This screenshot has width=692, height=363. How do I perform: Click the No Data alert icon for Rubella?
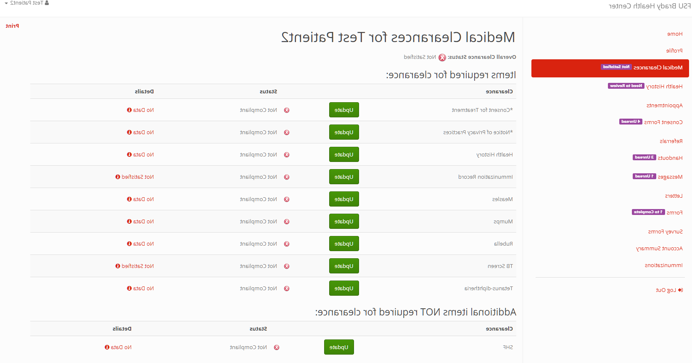pos(129,244)
